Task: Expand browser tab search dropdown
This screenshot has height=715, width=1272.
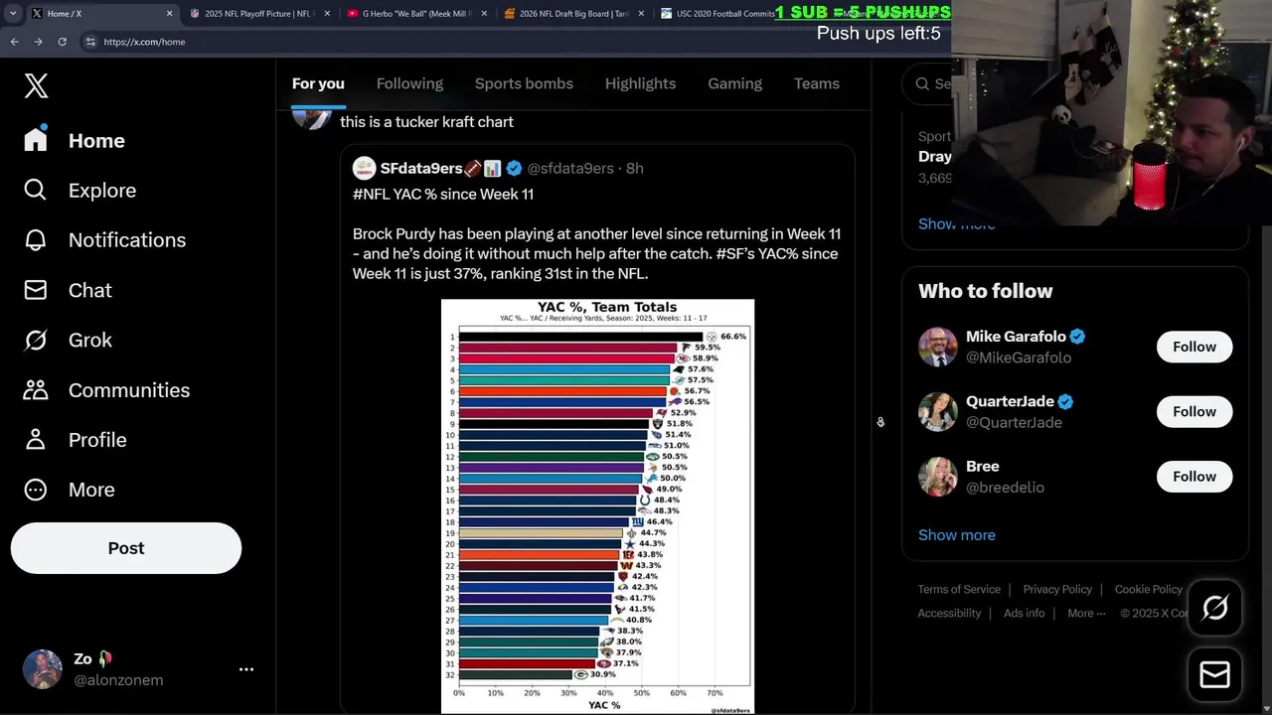Action: tap(13, 14)
